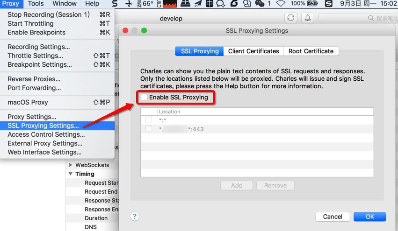Image resolution: width=398 pixels, height=231 pixels.
Task: Open the Proxy menu
Action: coord(11,4)
